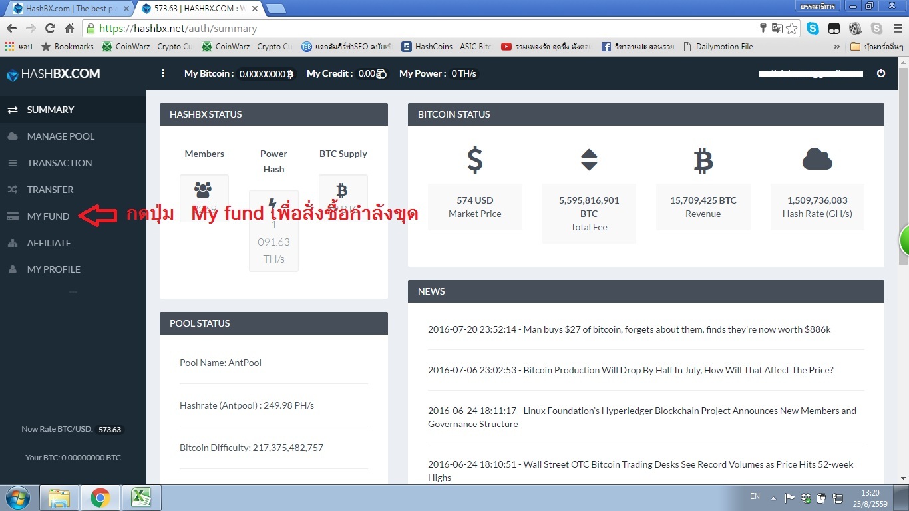Click the film reel extension icon

855,29
